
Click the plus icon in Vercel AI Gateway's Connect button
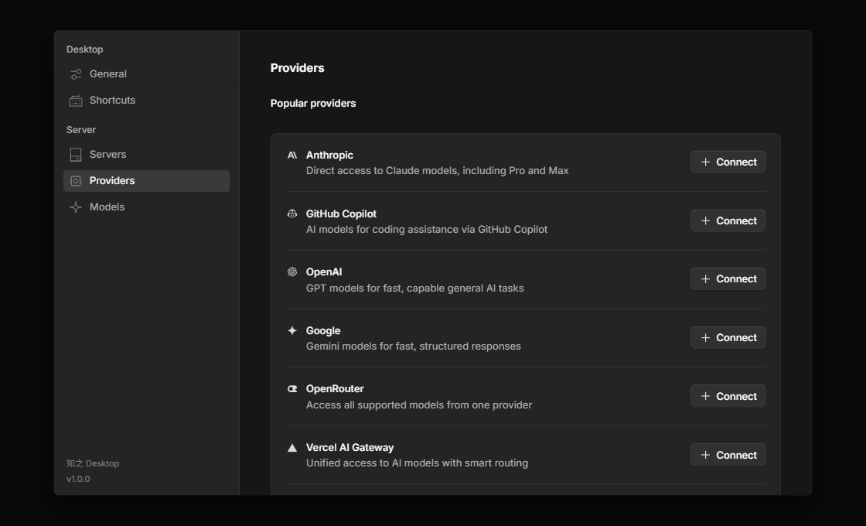(705, 455)
